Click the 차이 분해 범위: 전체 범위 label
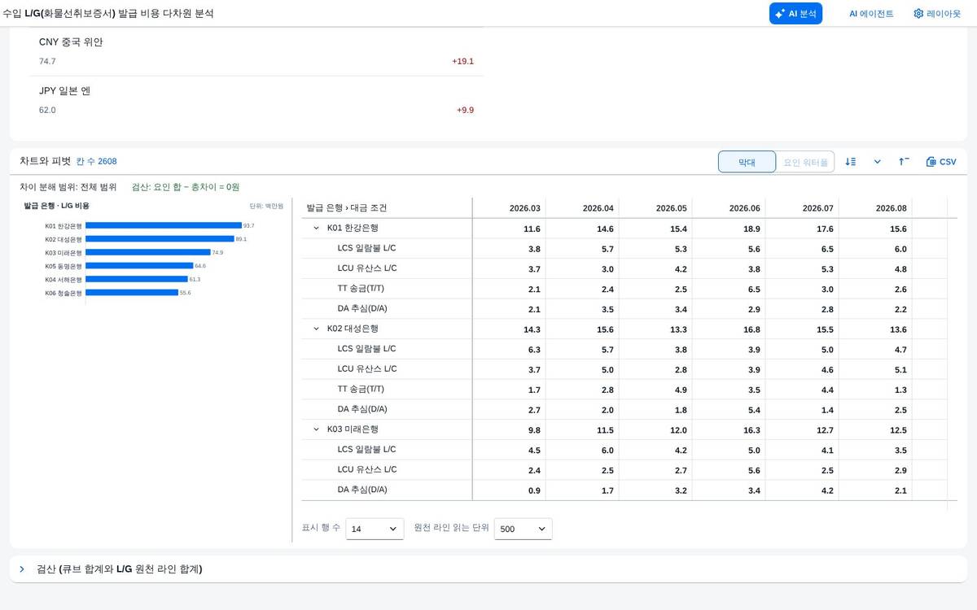Screen dimensions: 977x610 [x=68, y=186]
